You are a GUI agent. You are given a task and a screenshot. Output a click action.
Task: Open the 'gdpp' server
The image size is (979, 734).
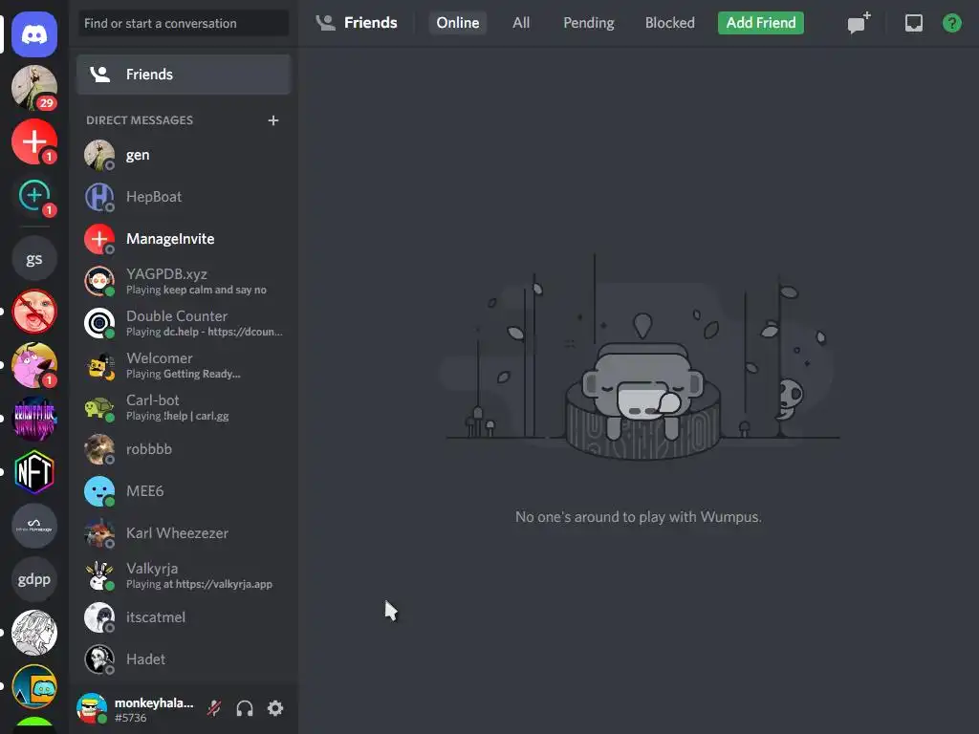pyautogui.click(x=34, y=579)
